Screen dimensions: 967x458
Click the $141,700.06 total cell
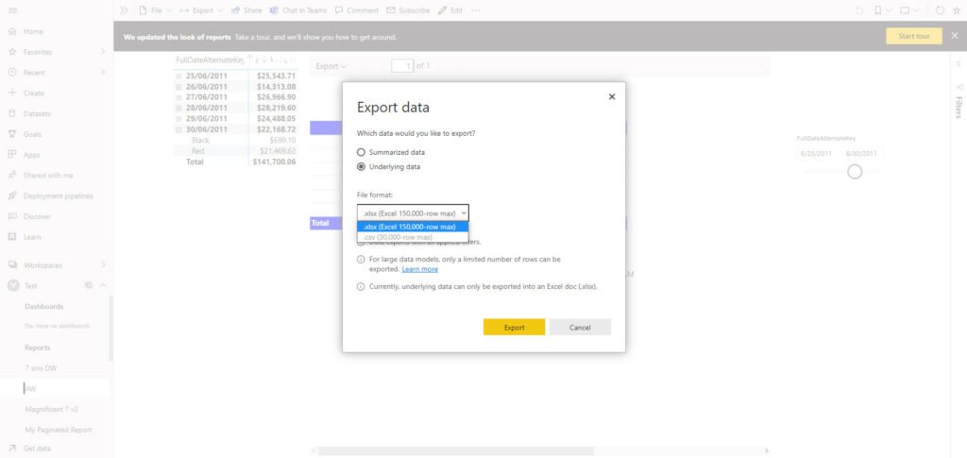tap(274, 161)
